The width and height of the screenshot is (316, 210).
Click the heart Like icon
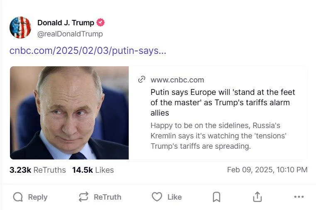click(x=157, y=197)
